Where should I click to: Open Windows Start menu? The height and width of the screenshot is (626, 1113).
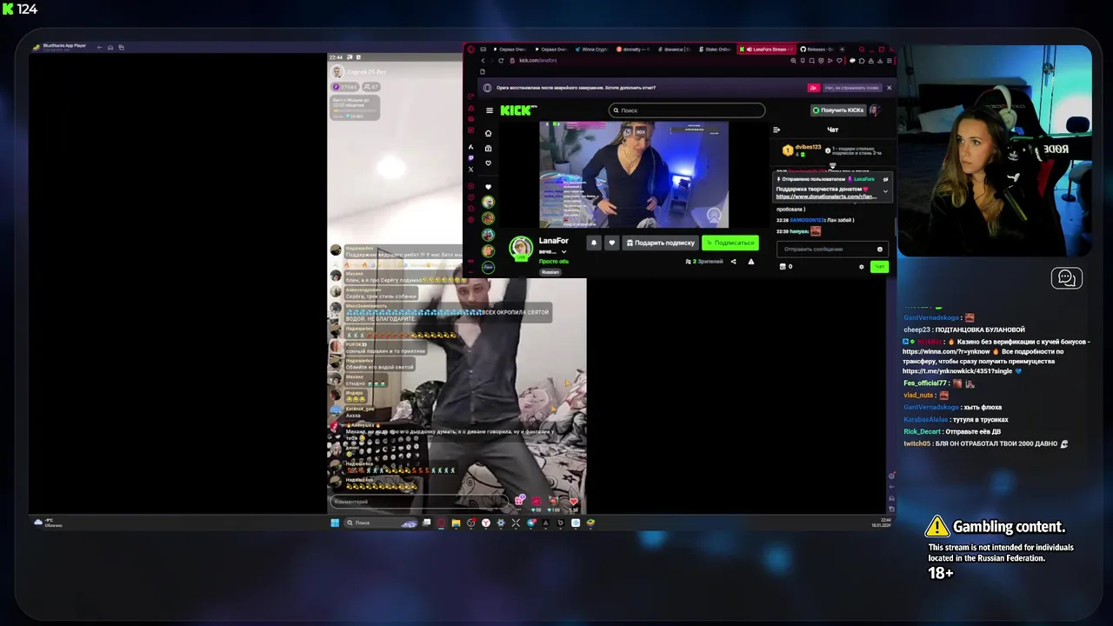335,523
